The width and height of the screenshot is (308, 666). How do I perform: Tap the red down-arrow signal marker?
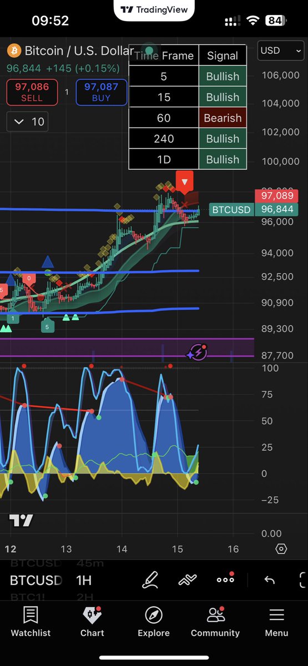[185, 181]
